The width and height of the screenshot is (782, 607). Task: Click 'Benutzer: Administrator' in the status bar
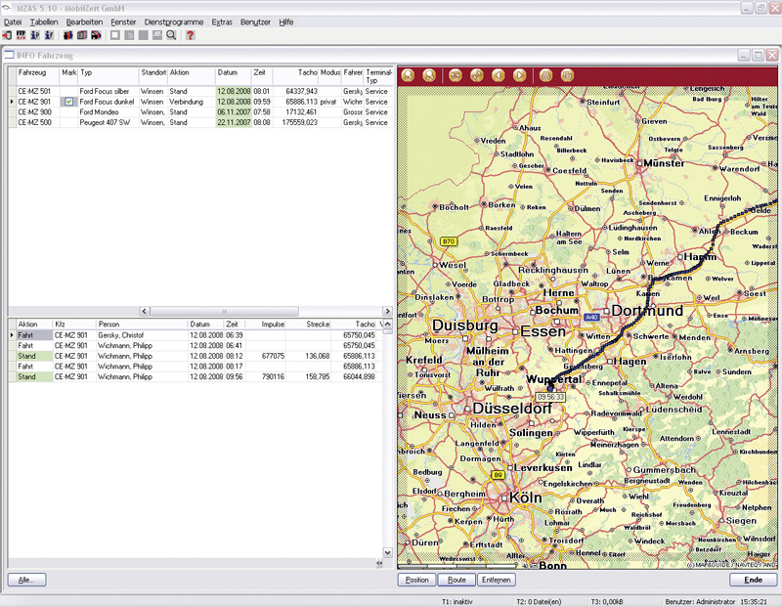(700, 601)
